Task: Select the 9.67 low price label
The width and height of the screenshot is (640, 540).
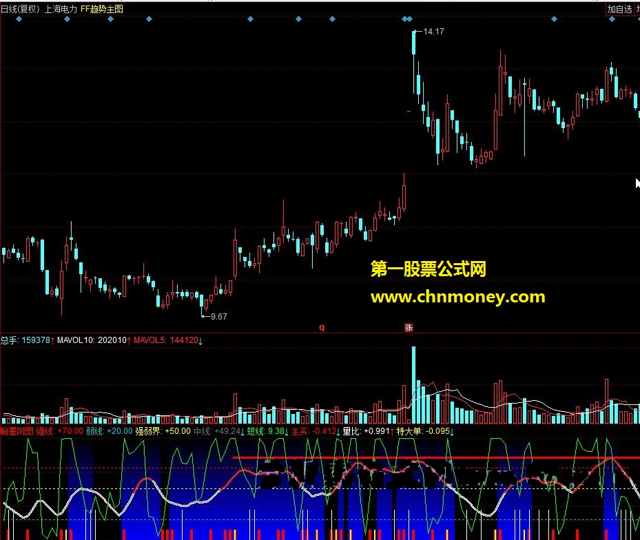Action: pyautogui.click(x=219, y=316)
